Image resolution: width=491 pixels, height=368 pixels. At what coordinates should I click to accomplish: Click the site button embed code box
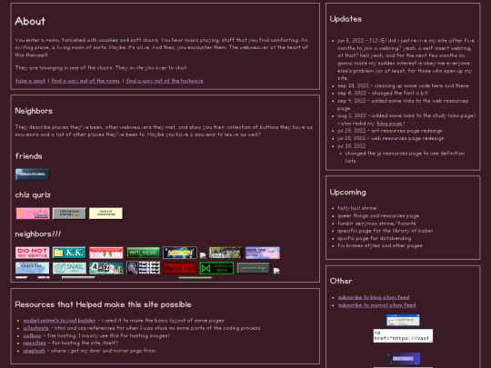coord(403,335)
